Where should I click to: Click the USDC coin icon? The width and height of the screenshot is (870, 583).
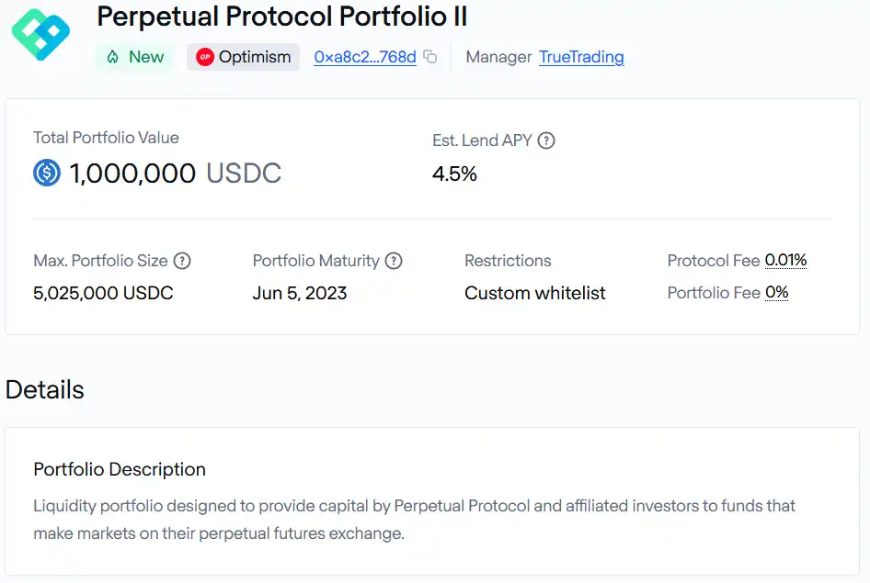pos(47,173)
